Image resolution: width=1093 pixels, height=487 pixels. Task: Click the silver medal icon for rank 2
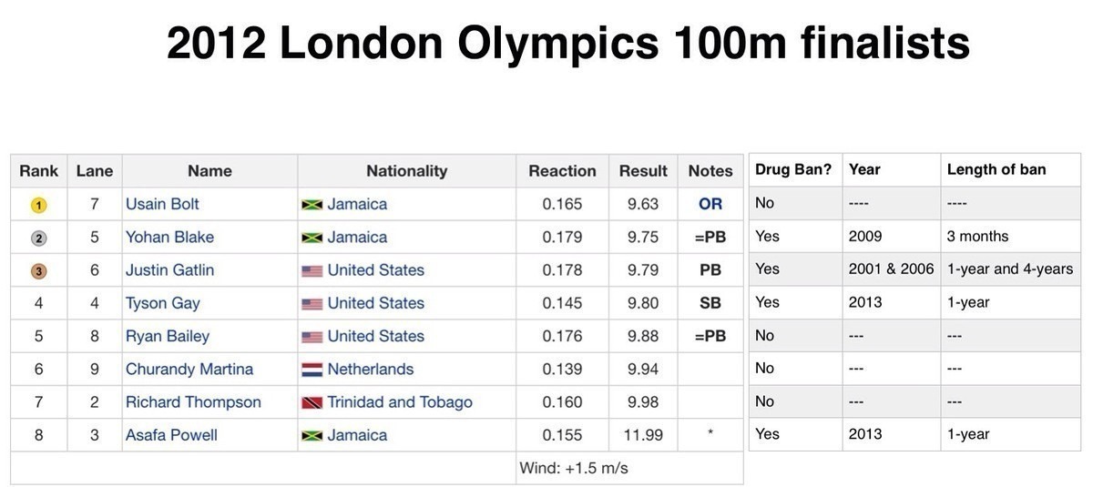coord(38,238)
